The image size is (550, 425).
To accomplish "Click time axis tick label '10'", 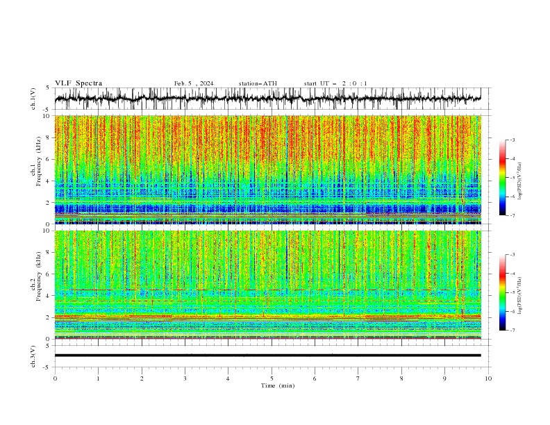I will 488,378.
